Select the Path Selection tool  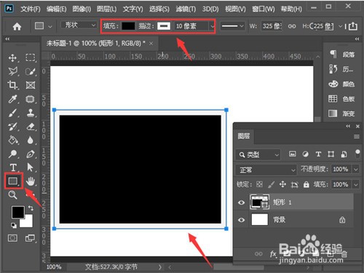pos(31,167)
